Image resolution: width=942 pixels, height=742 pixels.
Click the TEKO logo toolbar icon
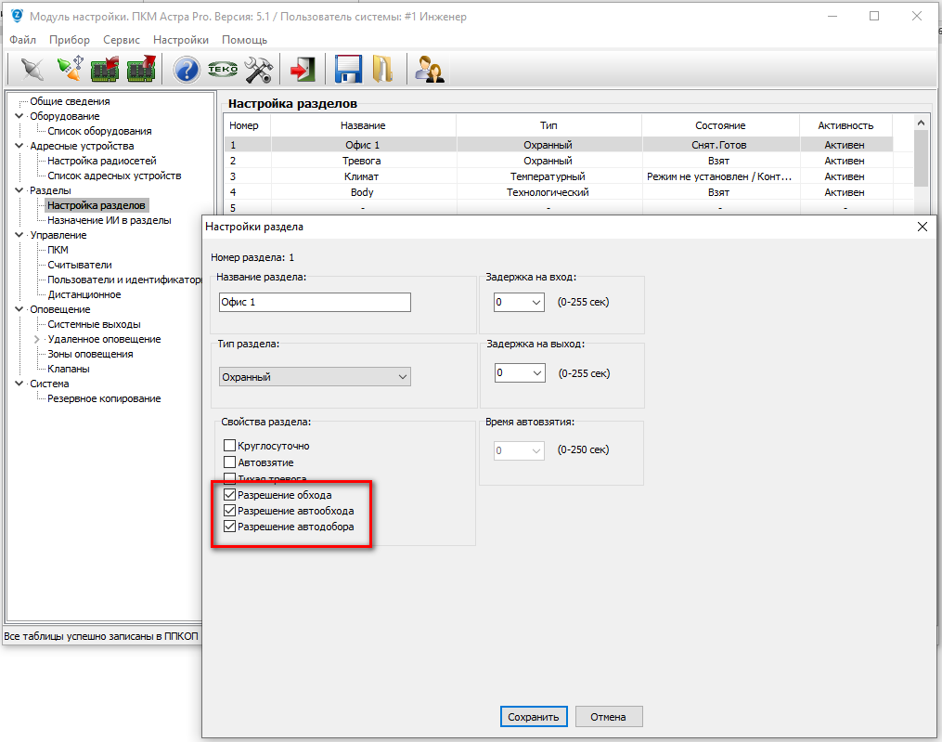(x=223, y=70)
